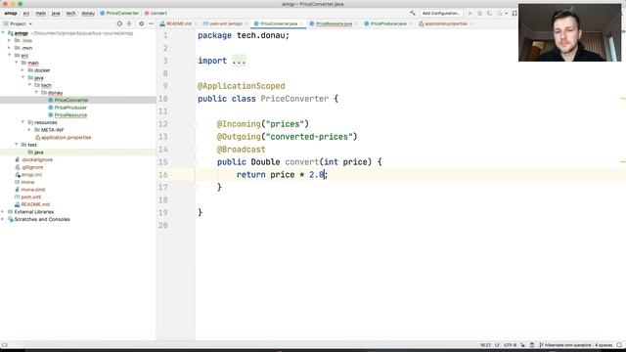Close the application.properties tab

(471, 23)
